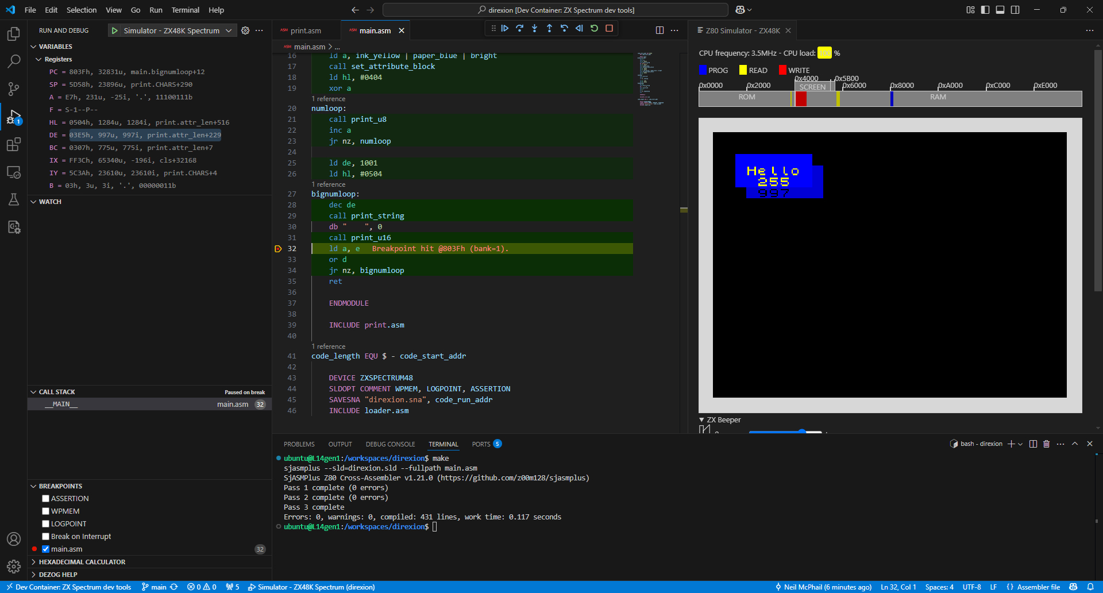This screenshot has height=593, width=1103.
Task: Open the new terminal launch profile dropdown
Action: point(1020,444)
